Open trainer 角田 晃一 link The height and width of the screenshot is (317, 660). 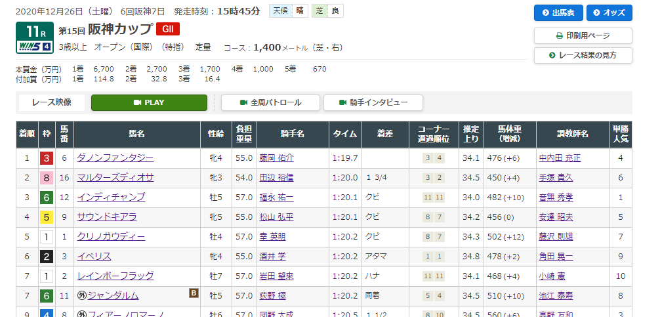coord(556,257)
